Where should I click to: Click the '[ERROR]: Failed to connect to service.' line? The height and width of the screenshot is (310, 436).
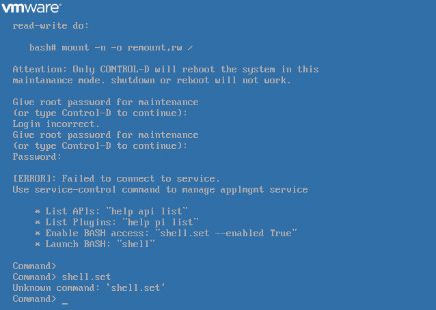click(x=116, y=179)
